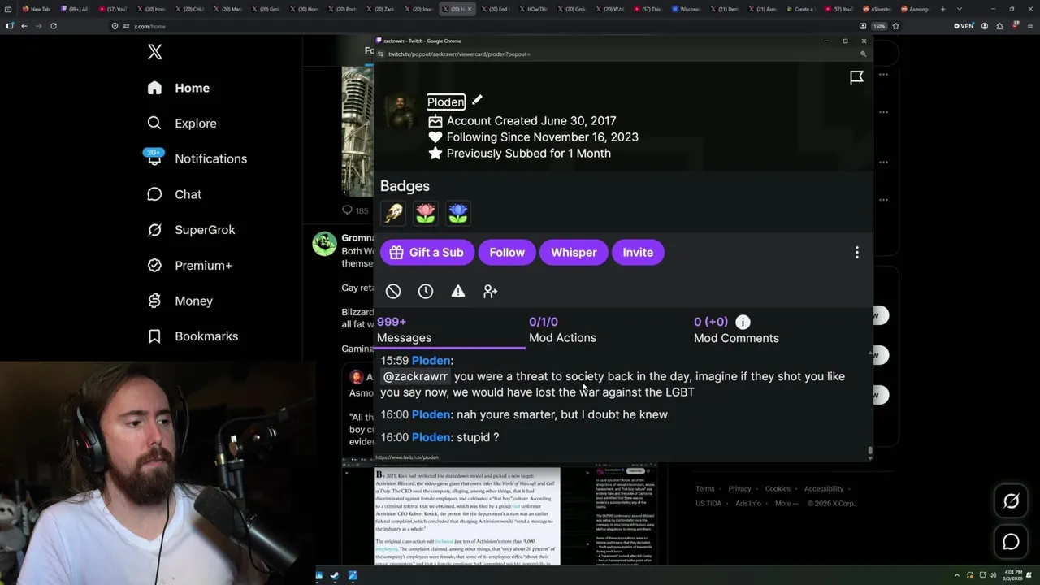Open the Cookies footer link

[778, 489]
